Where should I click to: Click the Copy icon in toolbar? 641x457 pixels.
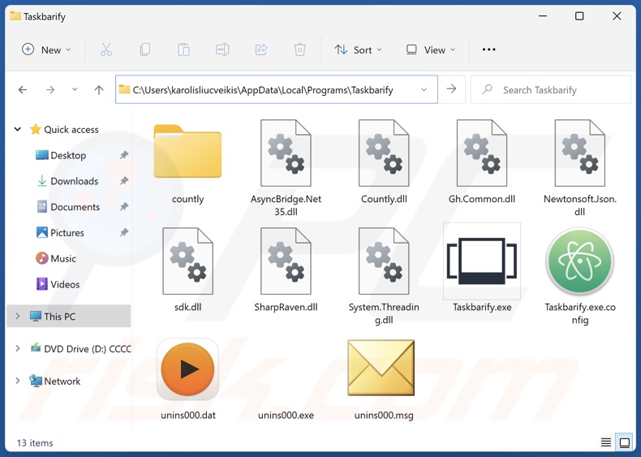144,50
